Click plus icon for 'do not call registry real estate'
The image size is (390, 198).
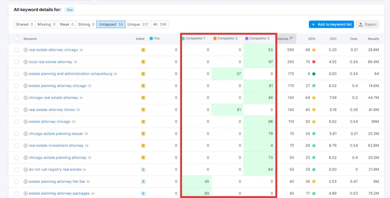(26, 169)
